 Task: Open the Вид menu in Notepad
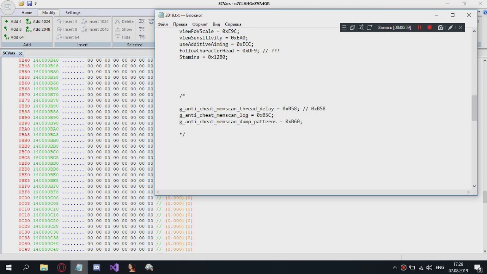pyautogui.click(x=216, y=24)
